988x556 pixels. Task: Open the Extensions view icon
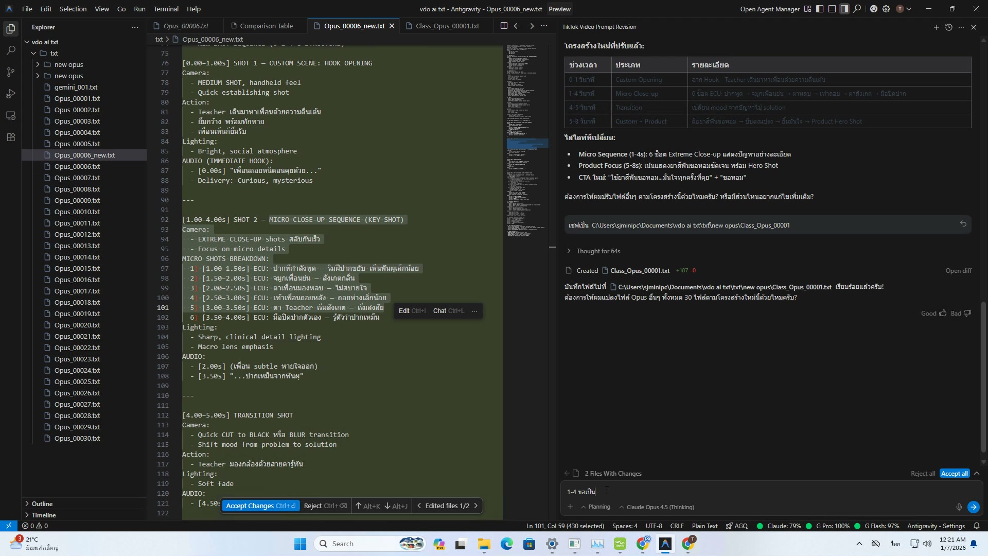pyautogui.click(x=11, y=137)
